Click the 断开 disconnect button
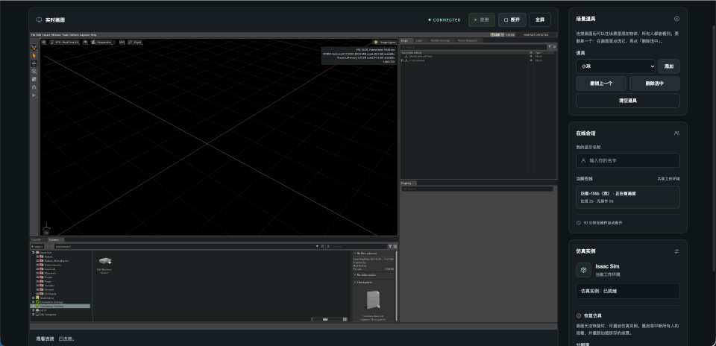 [512, 19]
